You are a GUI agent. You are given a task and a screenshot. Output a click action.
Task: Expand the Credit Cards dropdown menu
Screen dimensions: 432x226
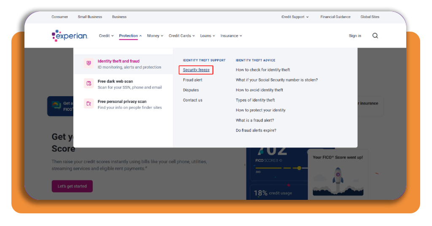(x=181, y=36)
